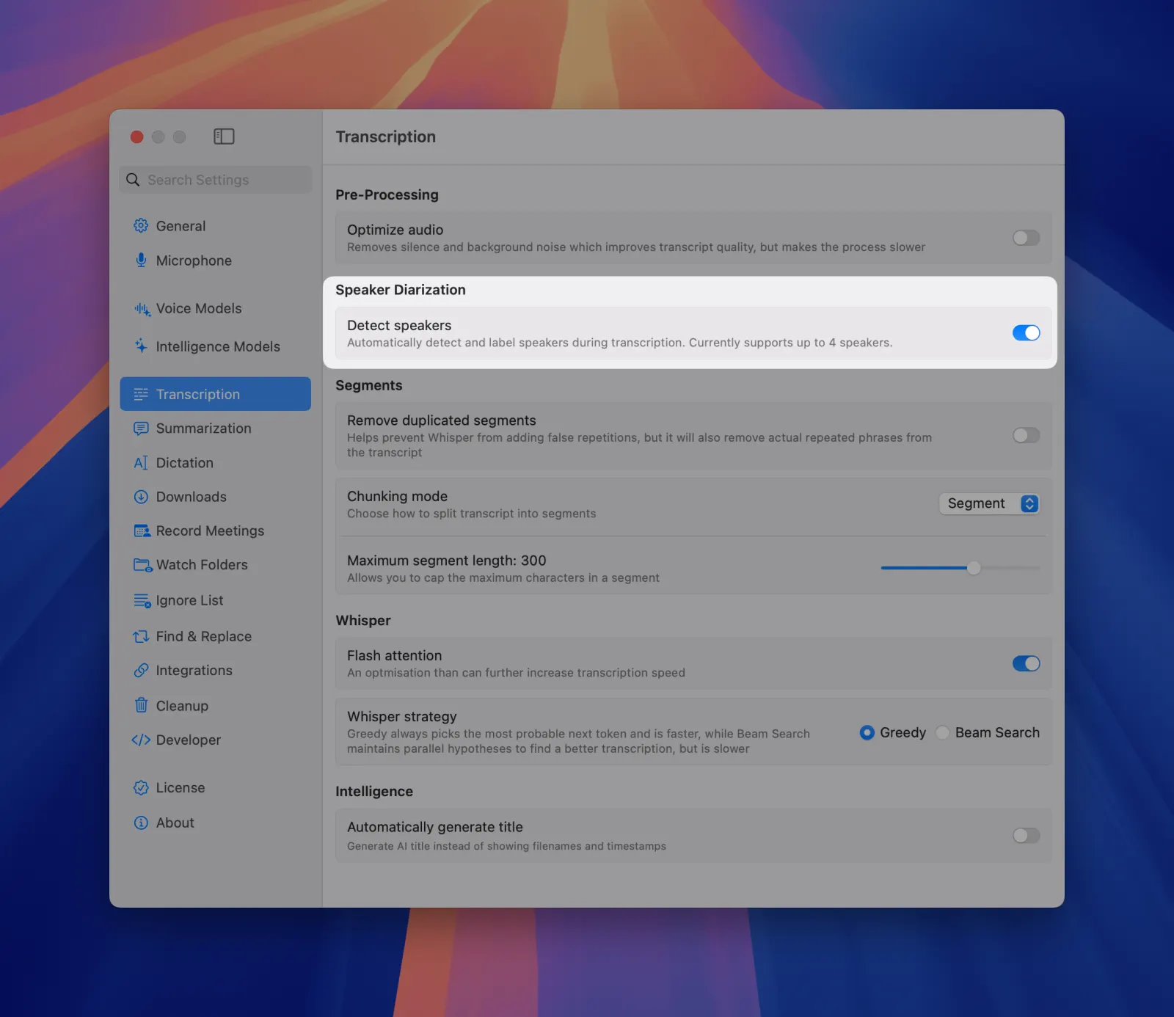
Task: Click the Intelligence Models sparkle icon
Action: 141,346
